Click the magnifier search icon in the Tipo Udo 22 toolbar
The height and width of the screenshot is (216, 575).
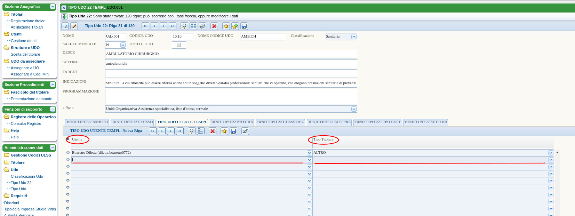coord(184,26)
